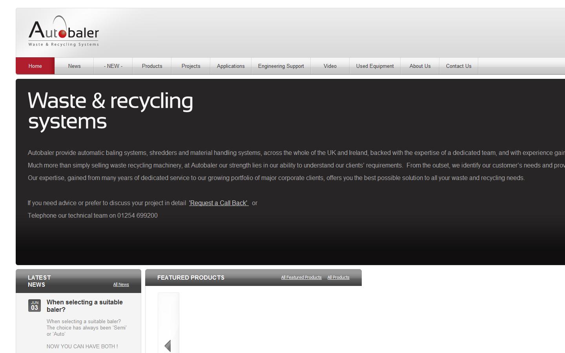This screenshot has height=353, width=565.
Task: Click the Autobaler logo
Action: pos(64,31)
